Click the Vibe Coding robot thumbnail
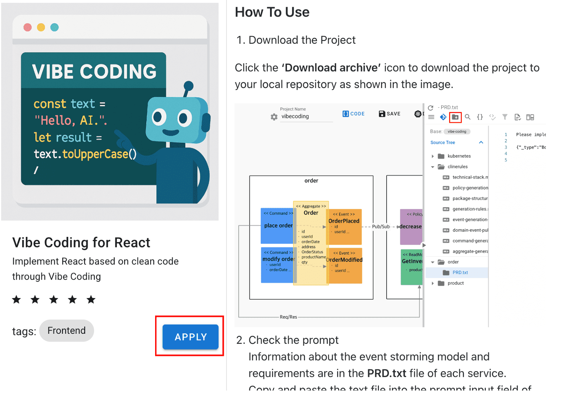The width and height of the screenshot is (577, 403). coord(110,112)
